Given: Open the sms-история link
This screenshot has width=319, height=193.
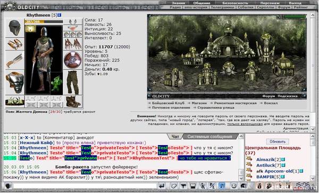Looking at the screenshot, I should (x=196, y=7).
